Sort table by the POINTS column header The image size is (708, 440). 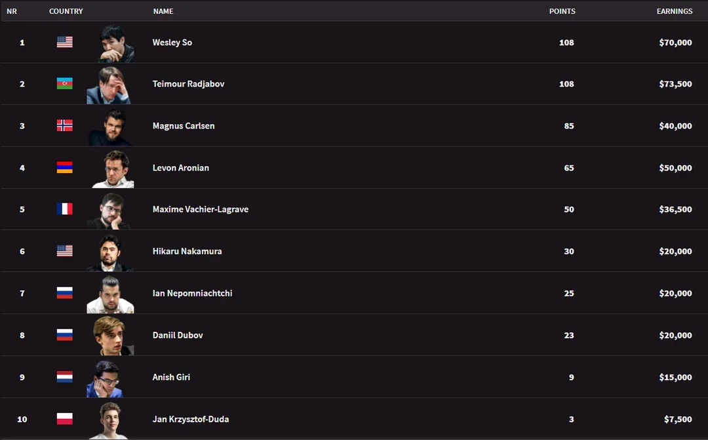click(x=562, y=11)
